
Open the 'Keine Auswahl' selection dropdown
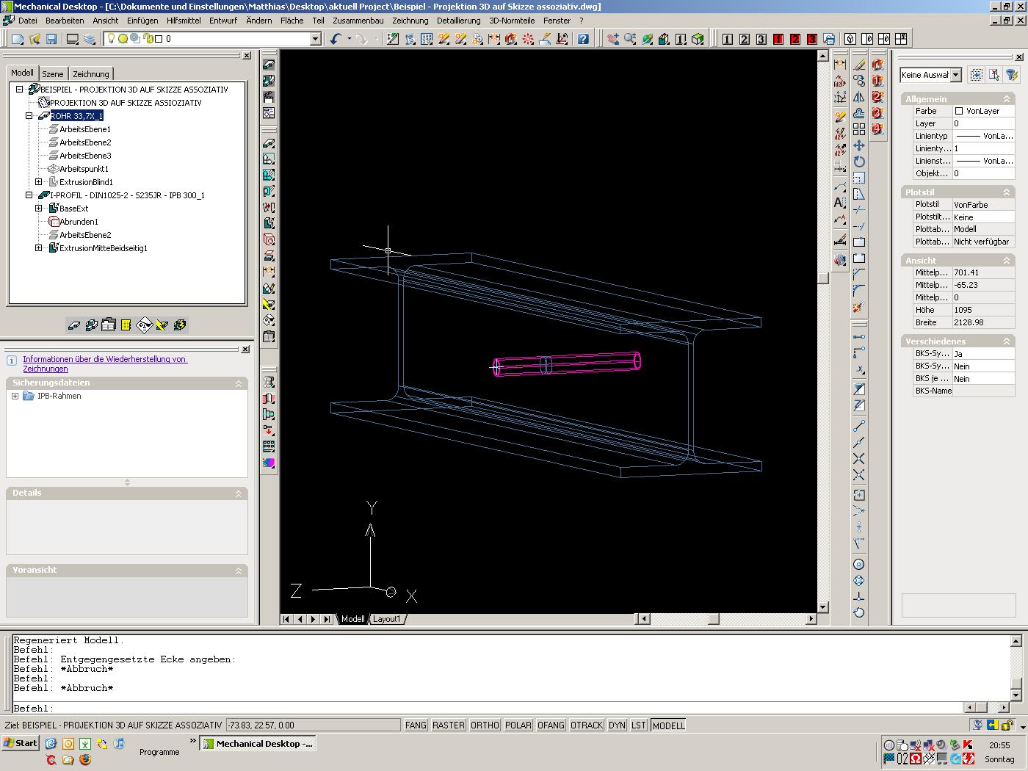[x=955, y=75]
